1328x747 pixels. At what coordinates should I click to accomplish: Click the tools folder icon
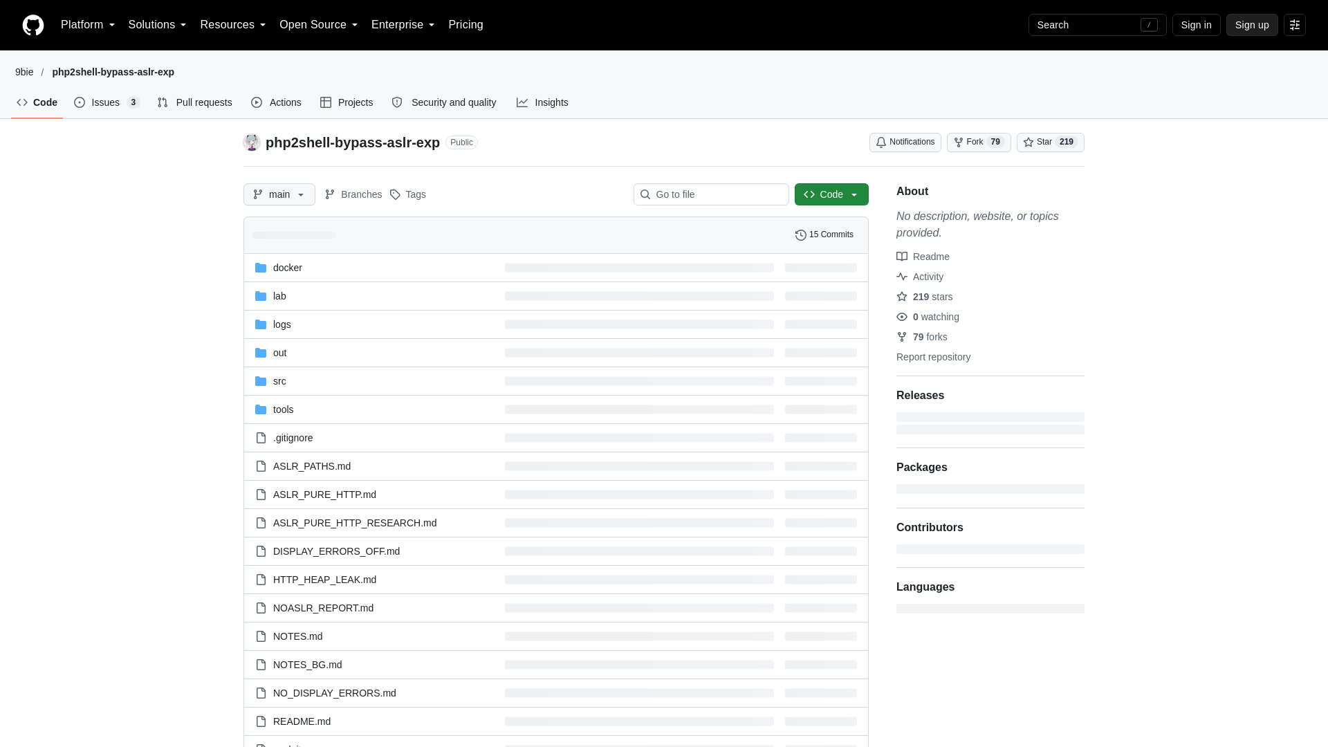click(x=261, y=409)
